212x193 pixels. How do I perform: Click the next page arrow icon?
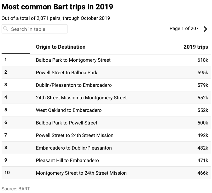[205, 29]
